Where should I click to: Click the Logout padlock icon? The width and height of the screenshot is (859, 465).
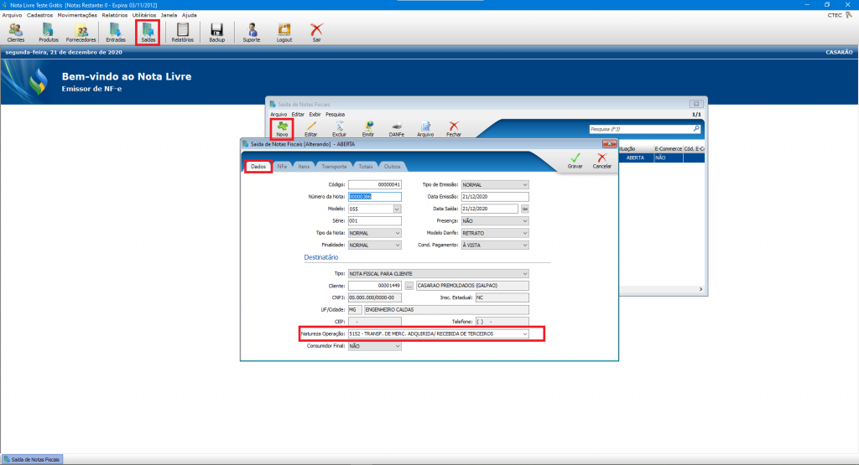tap(284, 32)
